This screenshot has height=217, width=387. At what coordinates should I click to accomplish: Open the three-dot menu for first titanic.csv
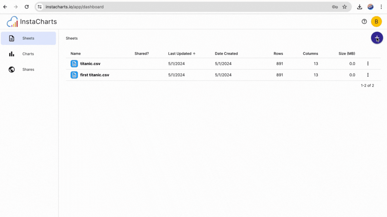pos(368,75)
